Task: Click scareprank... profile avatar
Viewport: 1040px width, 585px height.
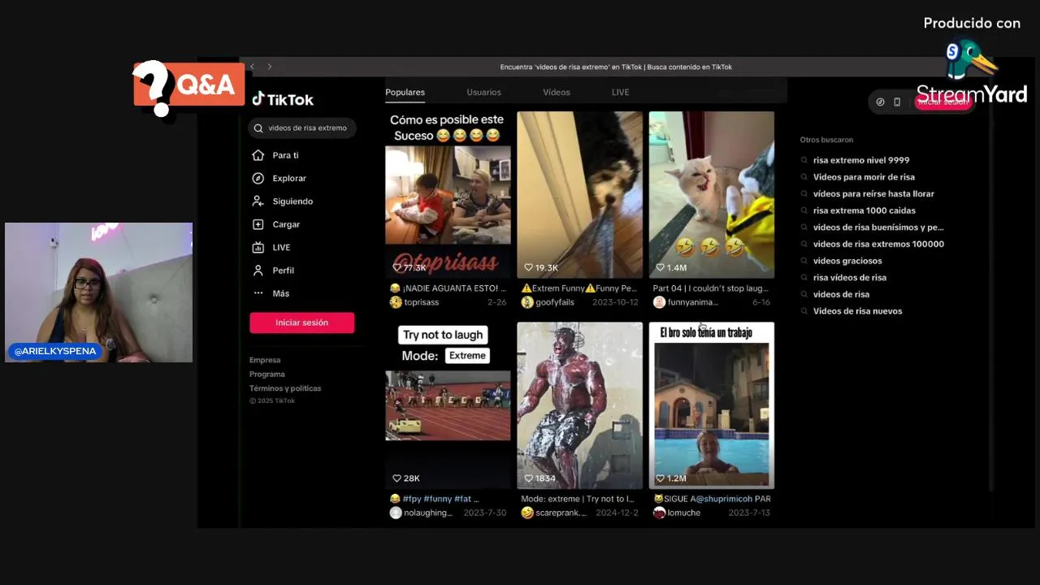Action: tap(527, 513)
